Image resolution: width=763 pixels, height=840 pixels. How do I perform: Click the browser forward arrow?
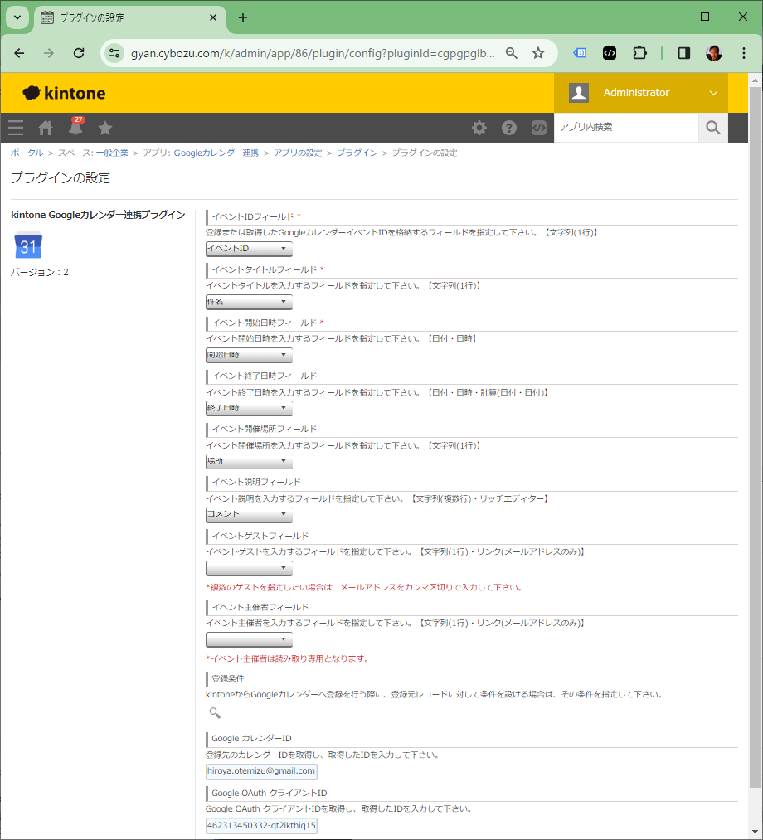49,53
